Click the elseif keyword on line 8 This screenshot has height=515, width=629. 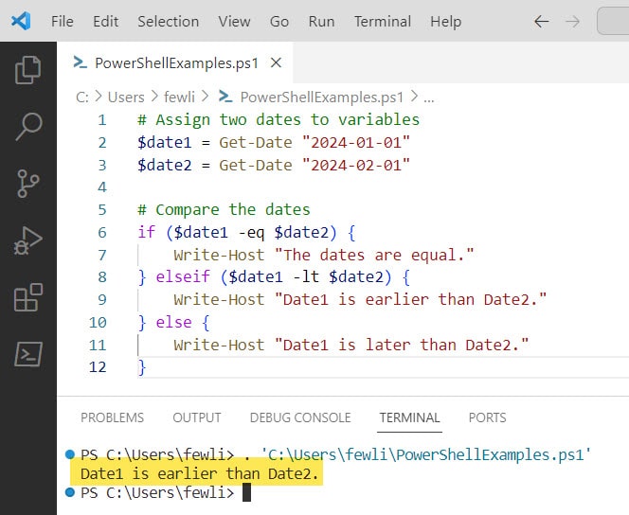183,277
